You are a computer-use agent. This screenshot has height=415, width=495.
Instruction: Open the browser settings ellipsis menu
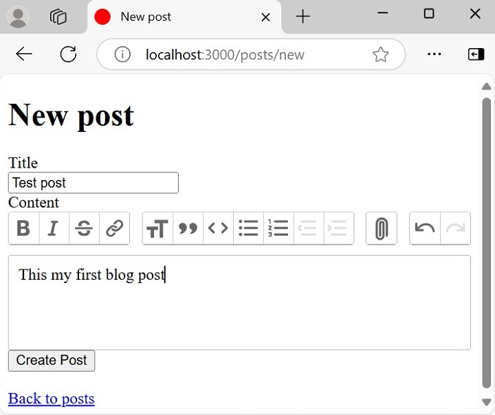tap(434, 55)
